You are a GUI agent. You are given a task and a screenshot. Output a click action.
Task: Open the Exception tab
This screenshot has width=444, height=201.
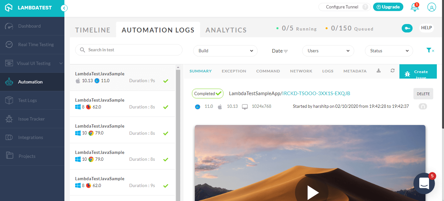coord(234,71)
